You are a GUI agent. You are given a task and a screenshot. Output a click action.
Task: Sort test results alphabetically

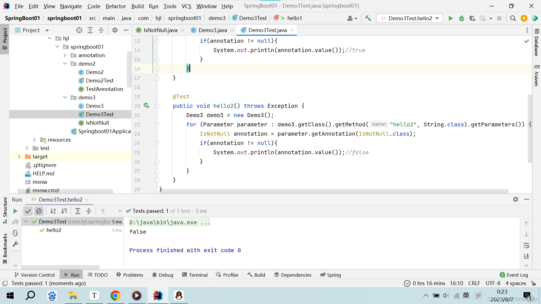click(x=53, y=211)
